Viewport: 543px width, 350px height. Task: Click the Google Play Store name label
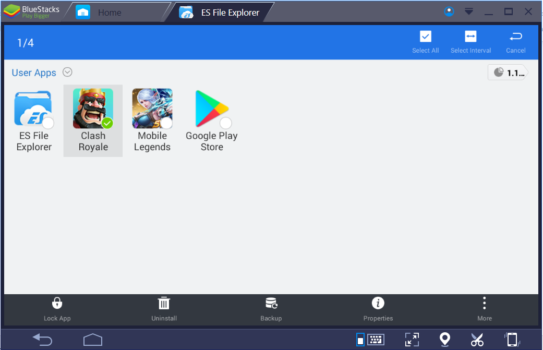click(212, 141)
